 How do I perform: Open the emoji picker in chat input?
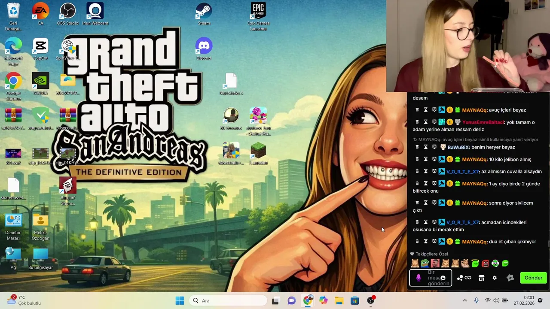click(443, 278)
